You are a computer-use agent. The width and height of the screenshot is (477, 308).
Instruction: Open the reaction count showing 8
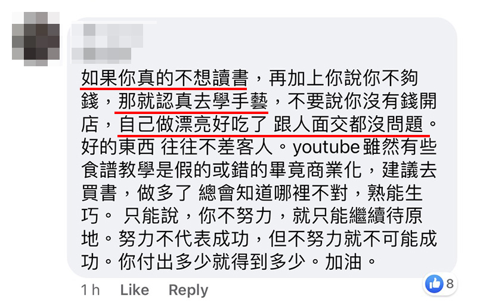[x=450, y=284]
